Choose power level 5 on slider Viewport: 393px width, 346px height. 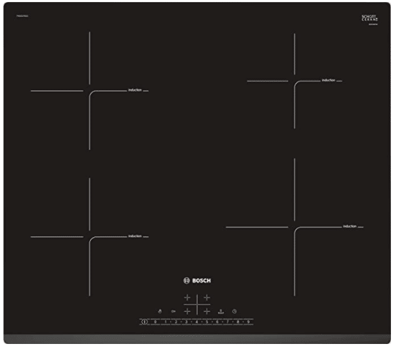207,322
